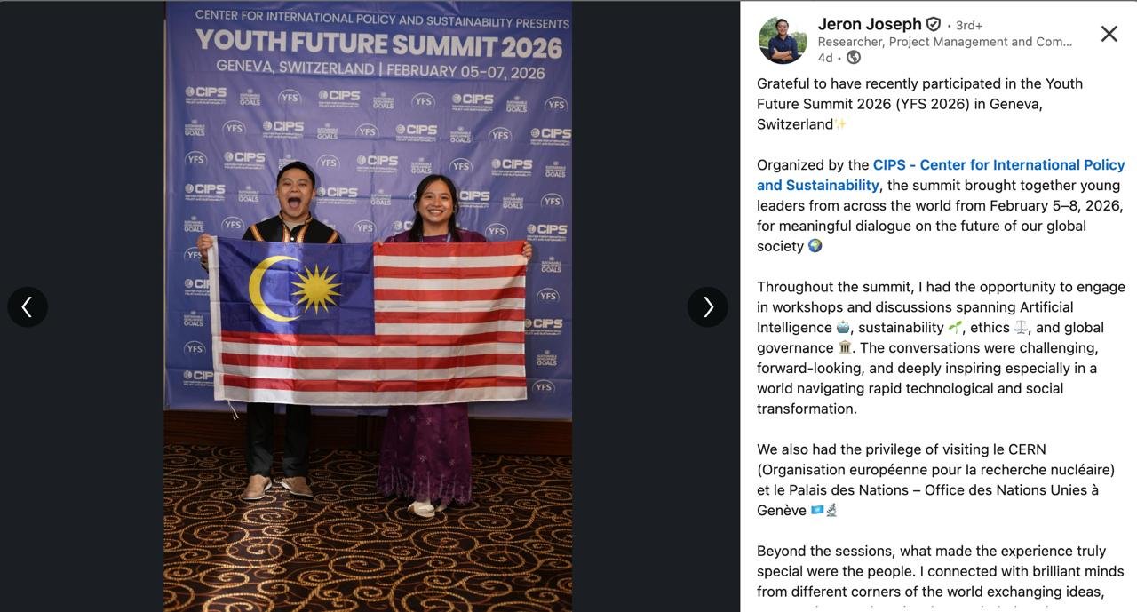Viewport: 1137px width, 612px height.
Task: Click the Youth Future Summit 2026 banner title
Action: pos(378,43)
